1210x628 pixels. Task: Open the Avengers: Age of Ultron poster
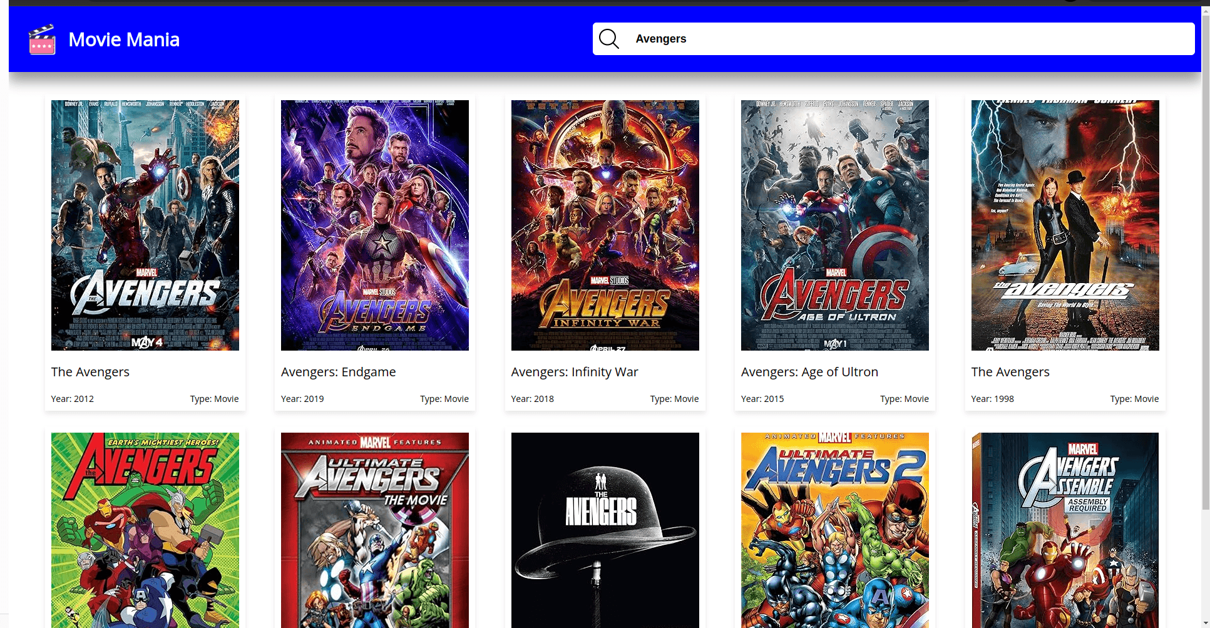coord(835,225)
